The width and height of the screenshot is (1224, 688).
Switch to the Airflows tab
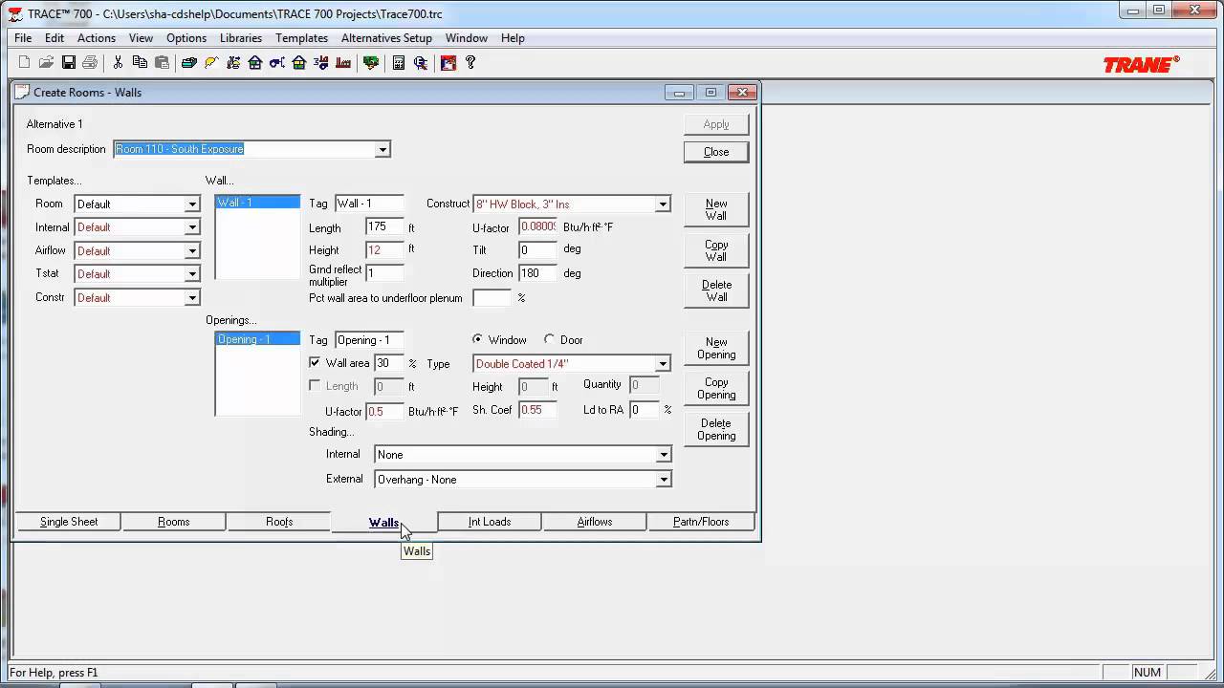coord(595,522)
